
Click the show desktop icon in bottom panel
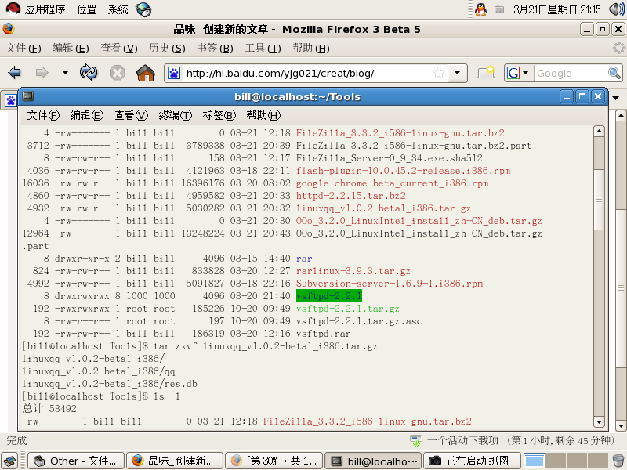pyautogui.click(x=9, y=461)
